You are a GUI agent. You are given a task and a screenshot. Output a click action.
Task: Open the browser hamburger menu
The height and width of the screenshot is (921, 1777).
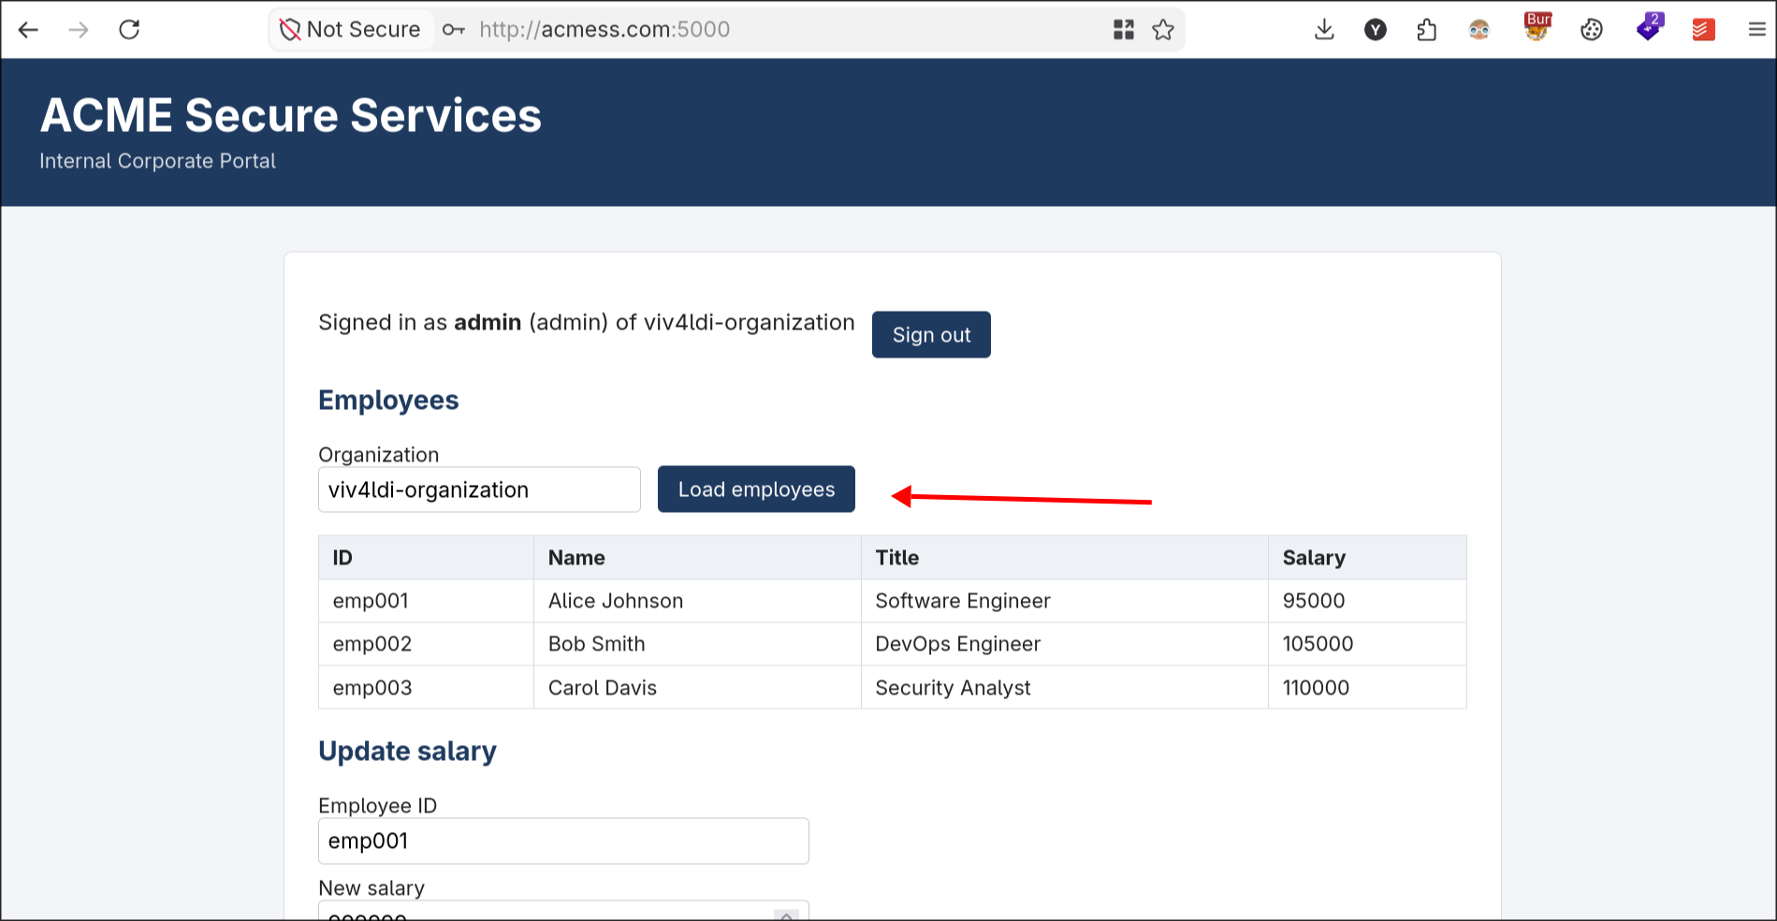1756,30
